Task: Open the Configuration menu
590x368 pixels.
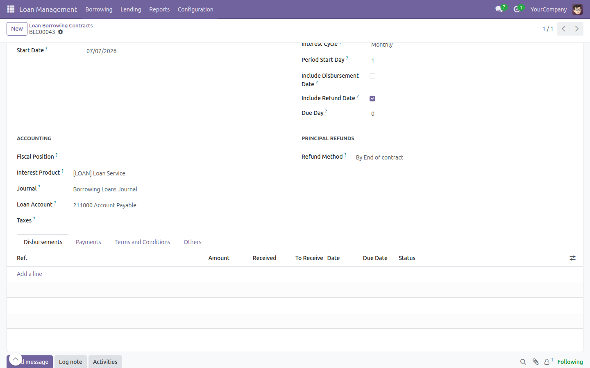Action: point(195,9)
